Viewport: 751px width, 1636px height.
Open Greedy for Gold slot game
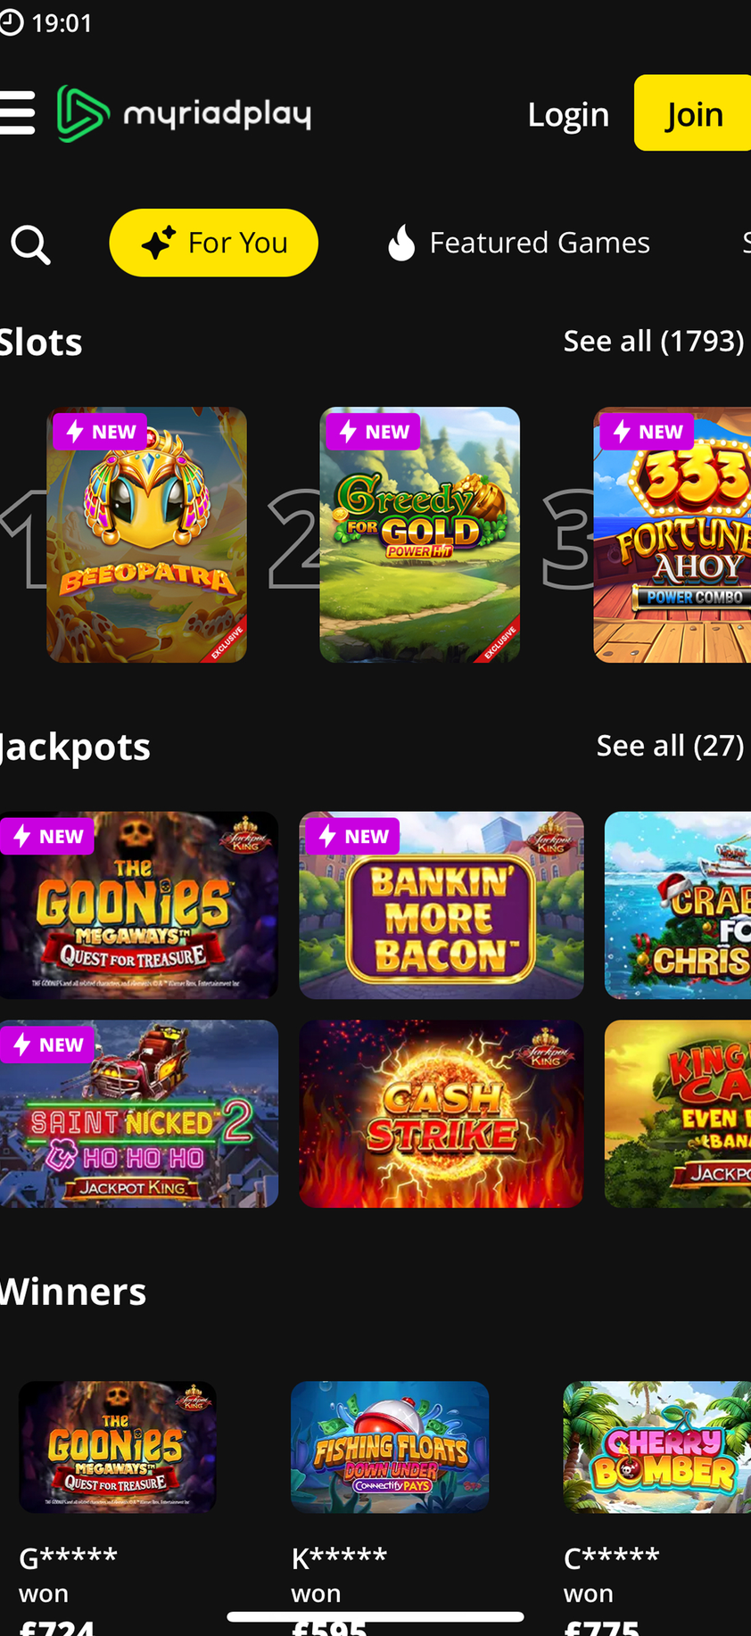(x=420, y=535)
